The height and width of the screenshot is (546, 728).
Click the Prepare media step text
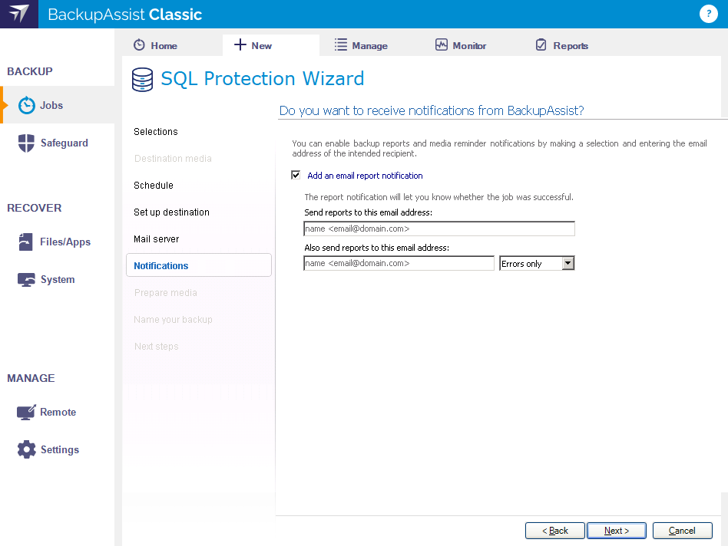pyautogui.click(x=165, y=293)
